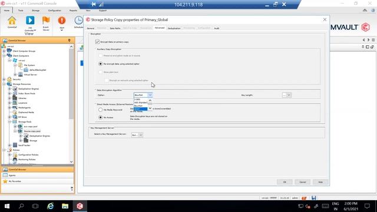Viewport: 377px width, 212px height.
Task: Switch to the Data Paths tab
Action: 115,28
